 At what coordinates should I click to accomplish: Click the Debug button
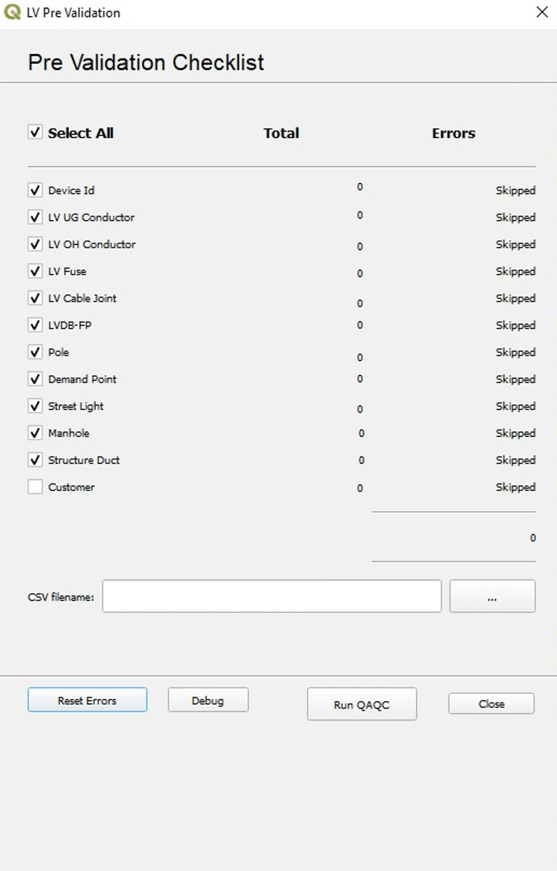coord(208,700)
